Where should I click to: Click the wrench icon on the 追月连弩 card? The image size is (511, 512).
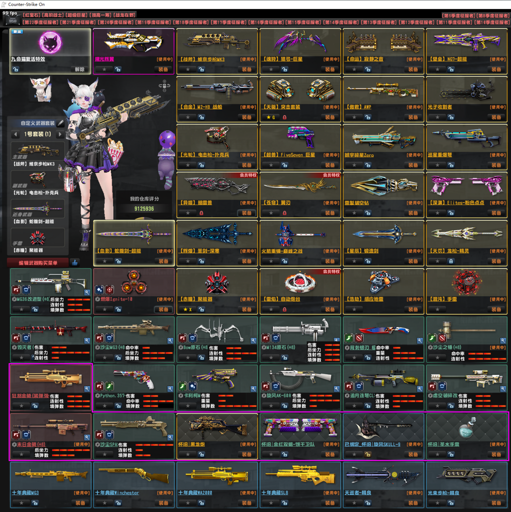(x=420, y=389)
